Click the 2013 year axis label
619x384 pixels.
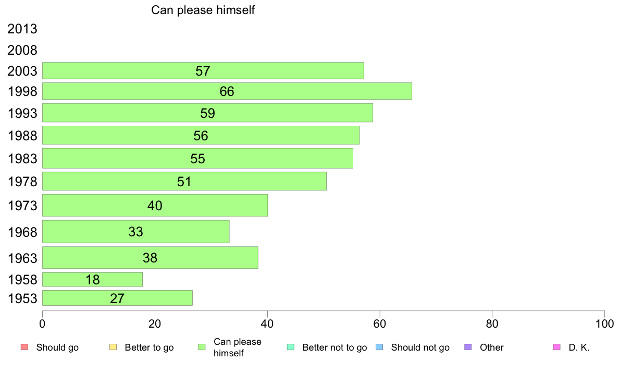coord(22,29)
